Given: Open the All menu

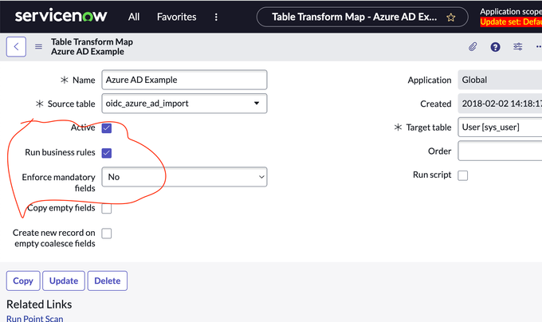Looking at the screenshot, I should pyautogui.click(x=134, y=17).
